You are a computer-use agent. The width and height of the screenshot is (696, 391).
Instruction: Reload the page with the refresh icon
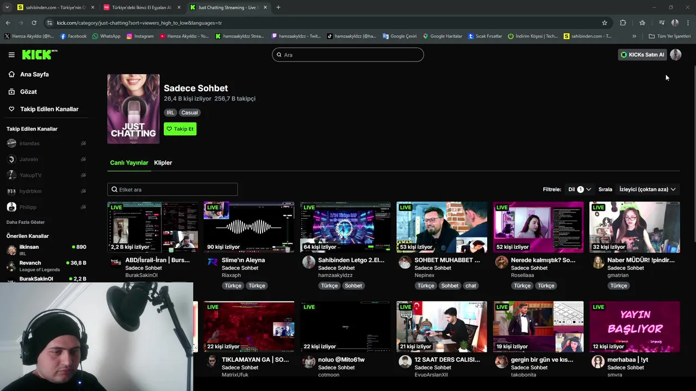[34, 23]
